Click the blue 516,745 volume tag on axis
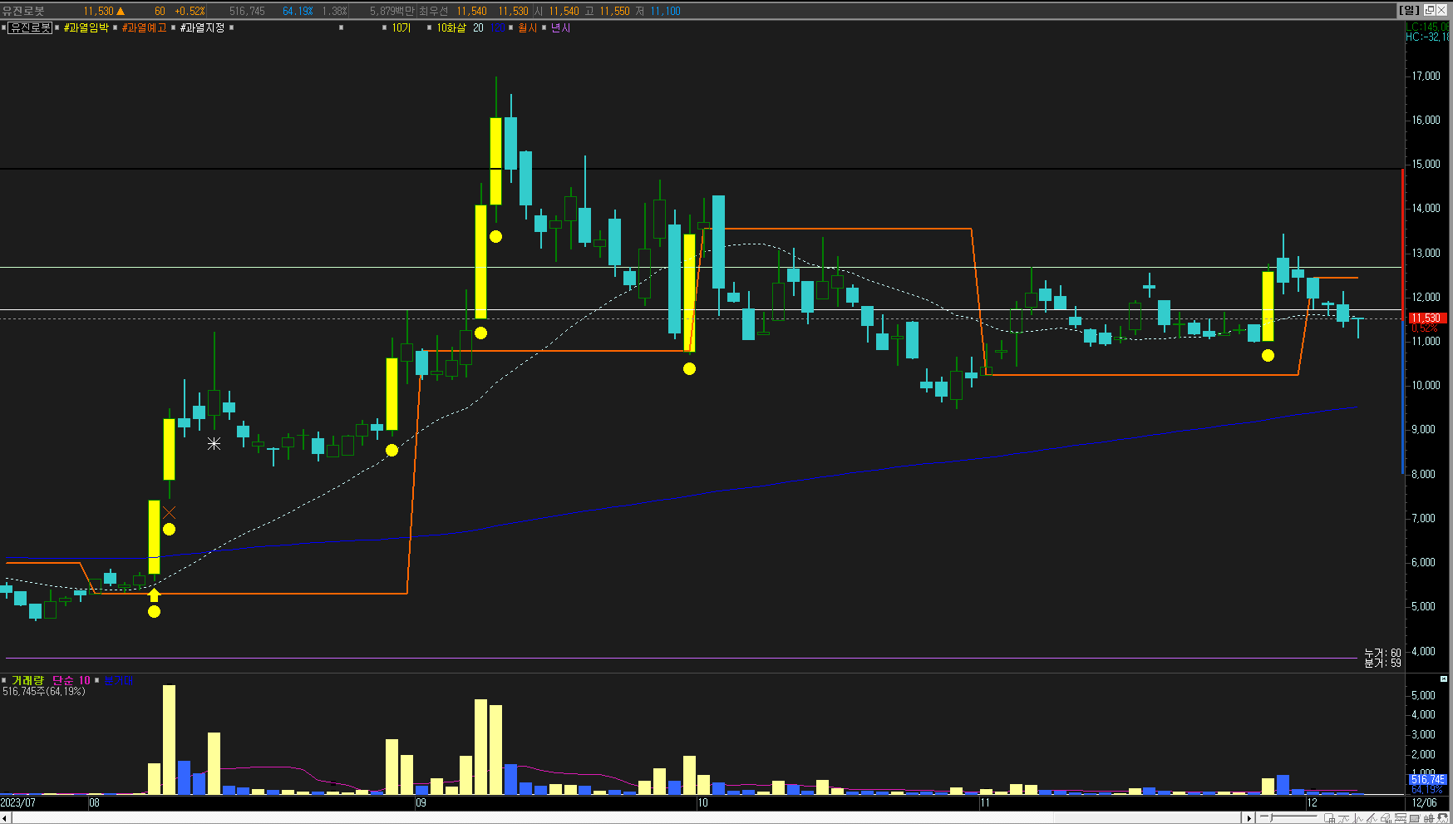Viewport: 1453px width, 824px height. coord(1428,779)
